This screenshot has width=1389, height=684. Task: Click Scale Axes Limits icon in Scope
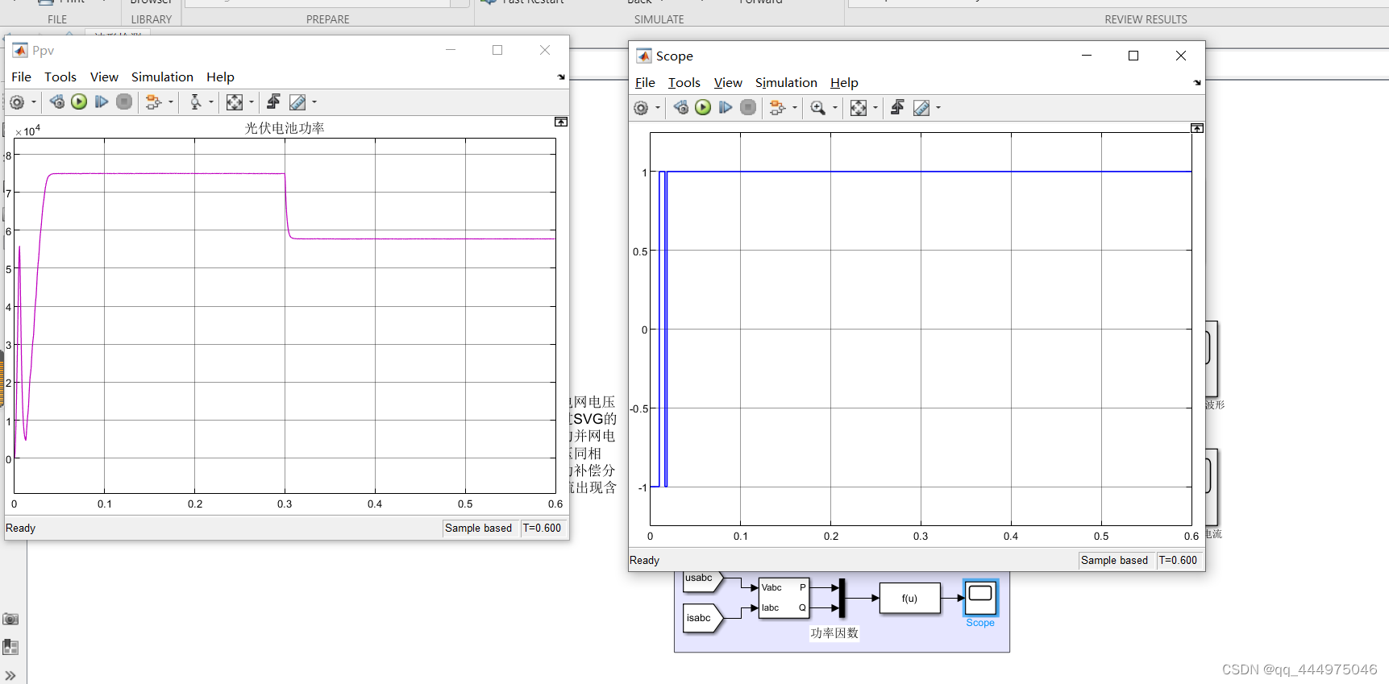click(x=859, y=107)
